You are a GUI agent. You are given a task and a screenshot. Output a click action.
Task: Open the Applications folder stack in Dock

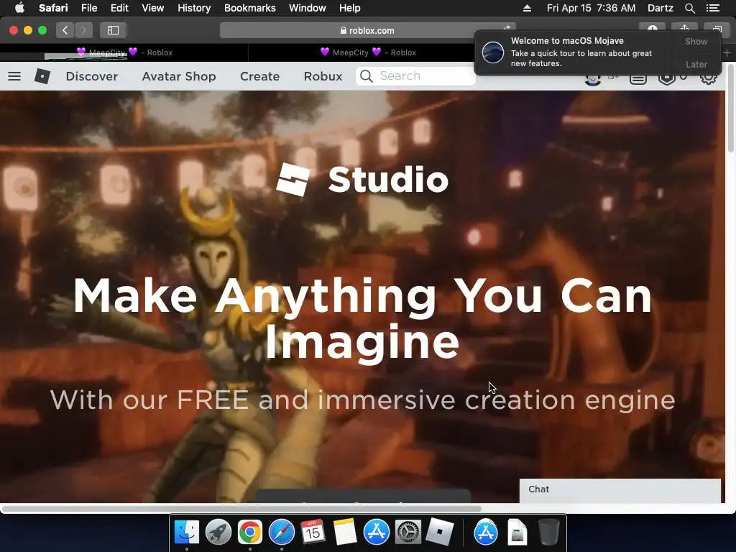pos(486,533)
